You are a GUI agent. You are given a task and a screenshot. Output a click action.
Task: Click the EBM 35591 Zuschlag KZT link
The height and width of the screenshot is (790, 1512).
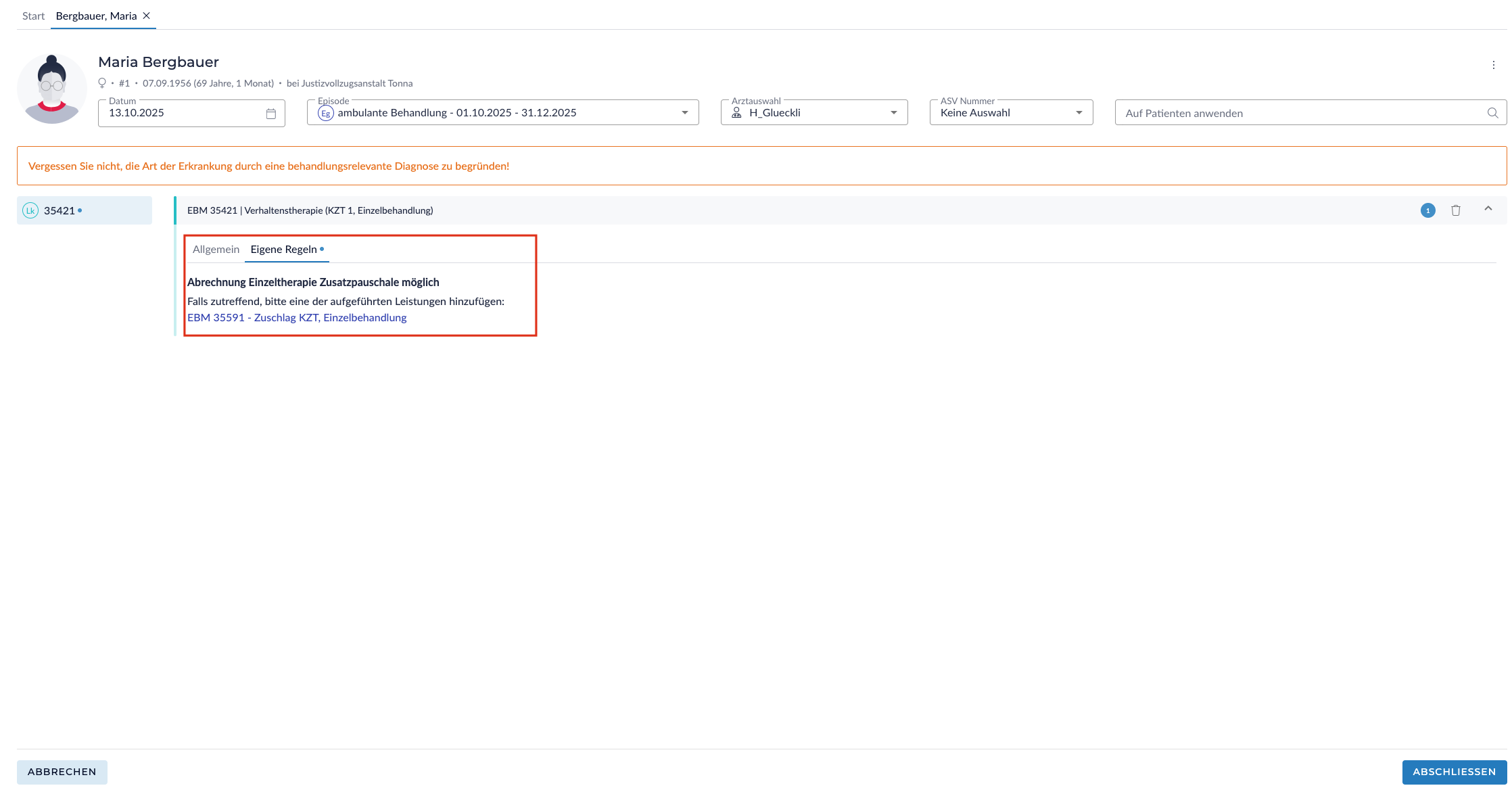pyautogui.click(x=297, y=317)
